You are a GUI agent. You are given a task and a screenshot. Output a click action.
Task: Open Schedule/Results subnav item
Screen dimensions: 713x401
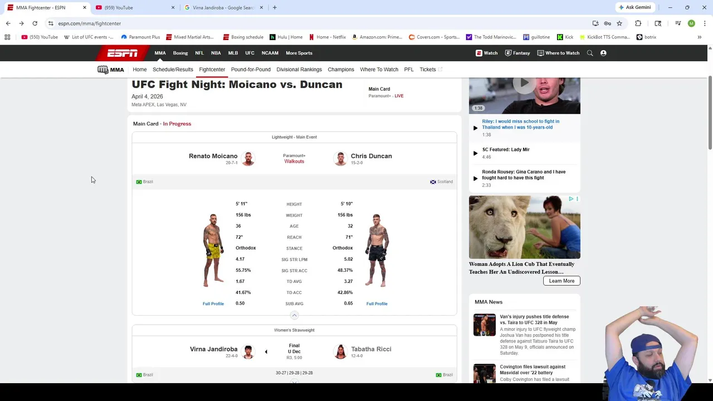[x=173, y=70]
